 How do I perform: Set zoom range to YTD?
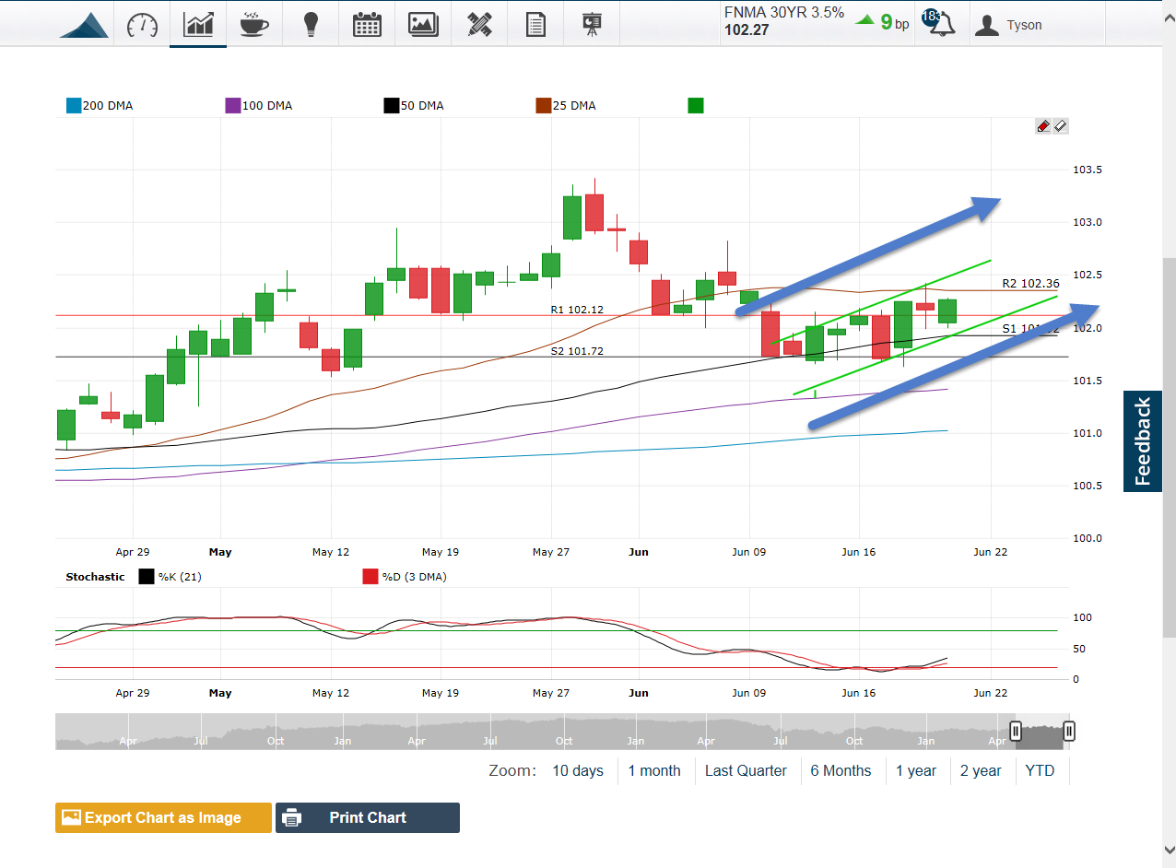[x=1040, y=770]
